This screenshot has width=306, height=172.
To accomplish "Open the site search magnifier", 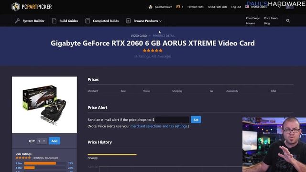I will tap(288, 21).
